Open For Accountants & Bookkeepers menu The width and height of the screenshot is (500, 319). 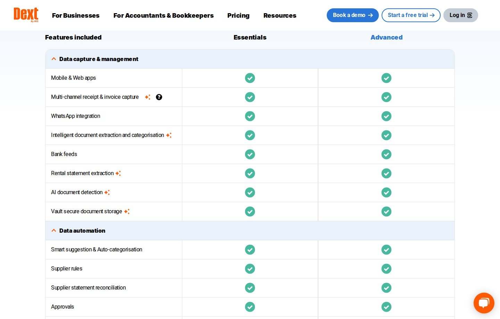pos(164,16)
